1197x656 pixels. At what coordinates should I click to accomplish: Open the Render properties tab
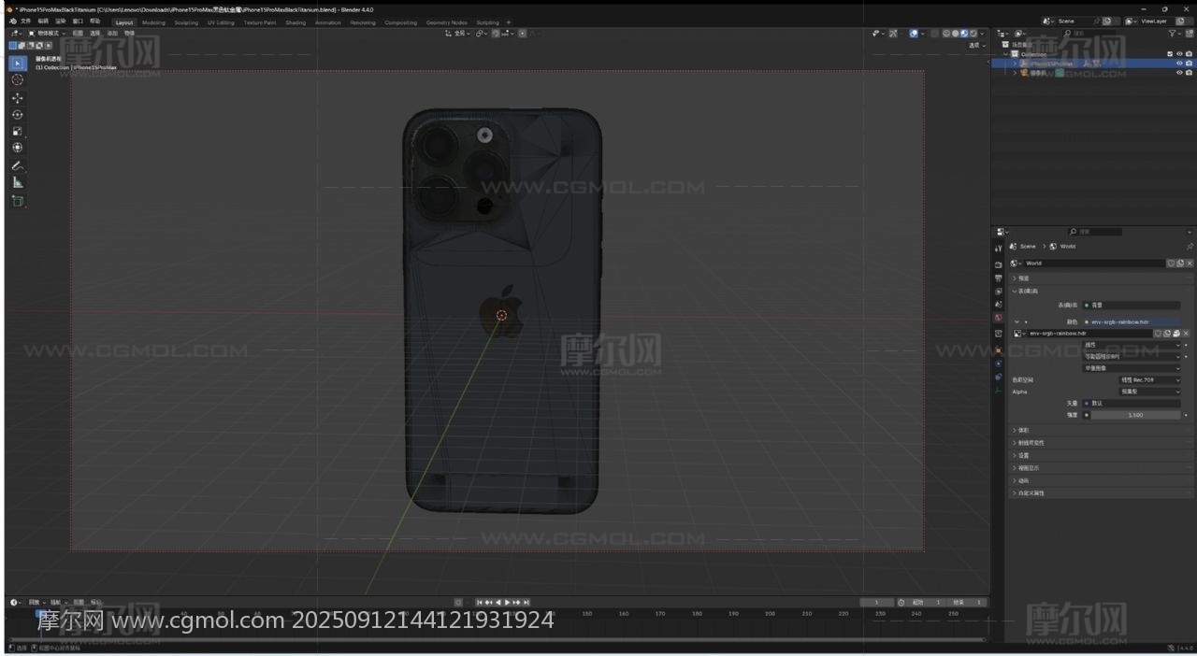pyautogui.click(x=999, y=265)
